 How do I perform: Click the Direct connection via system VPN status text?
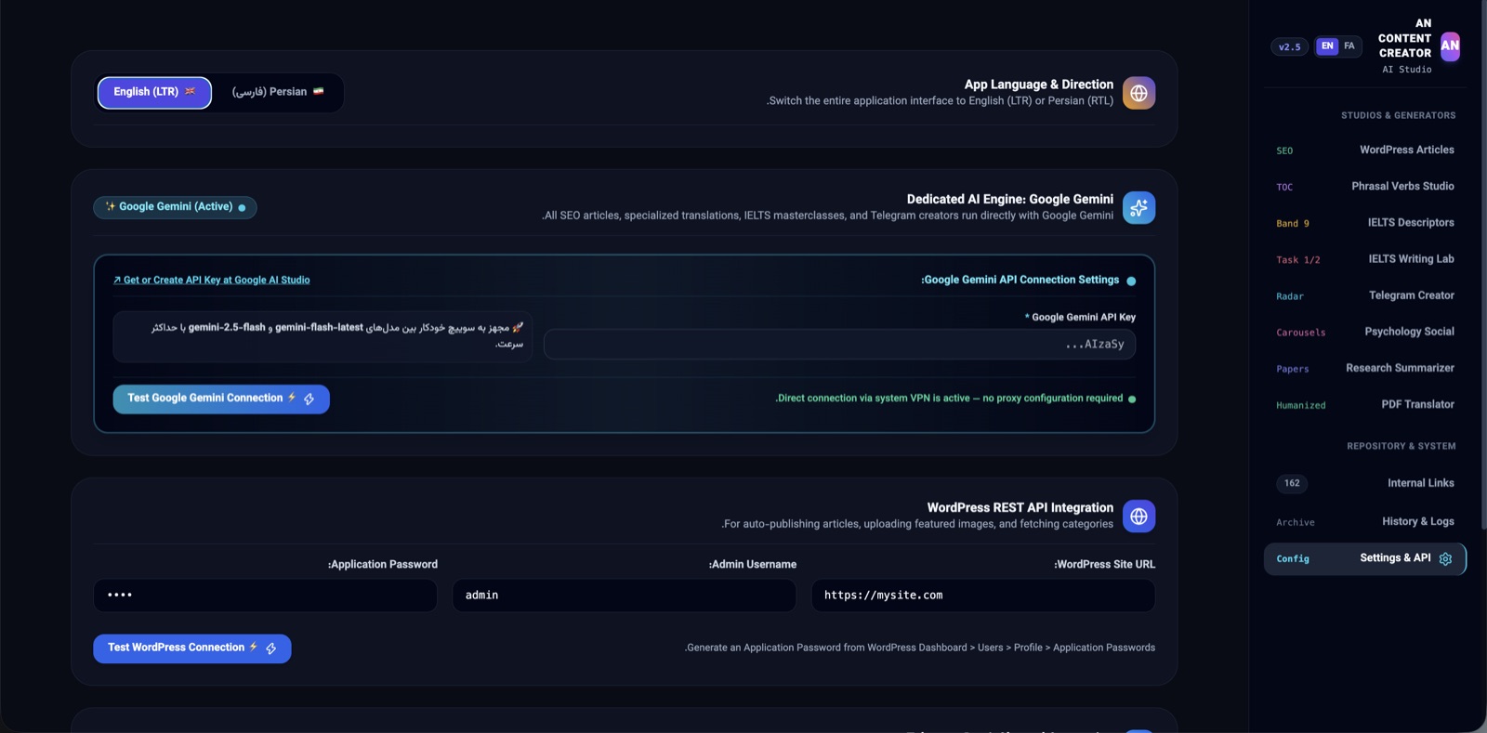click(950, 399)
